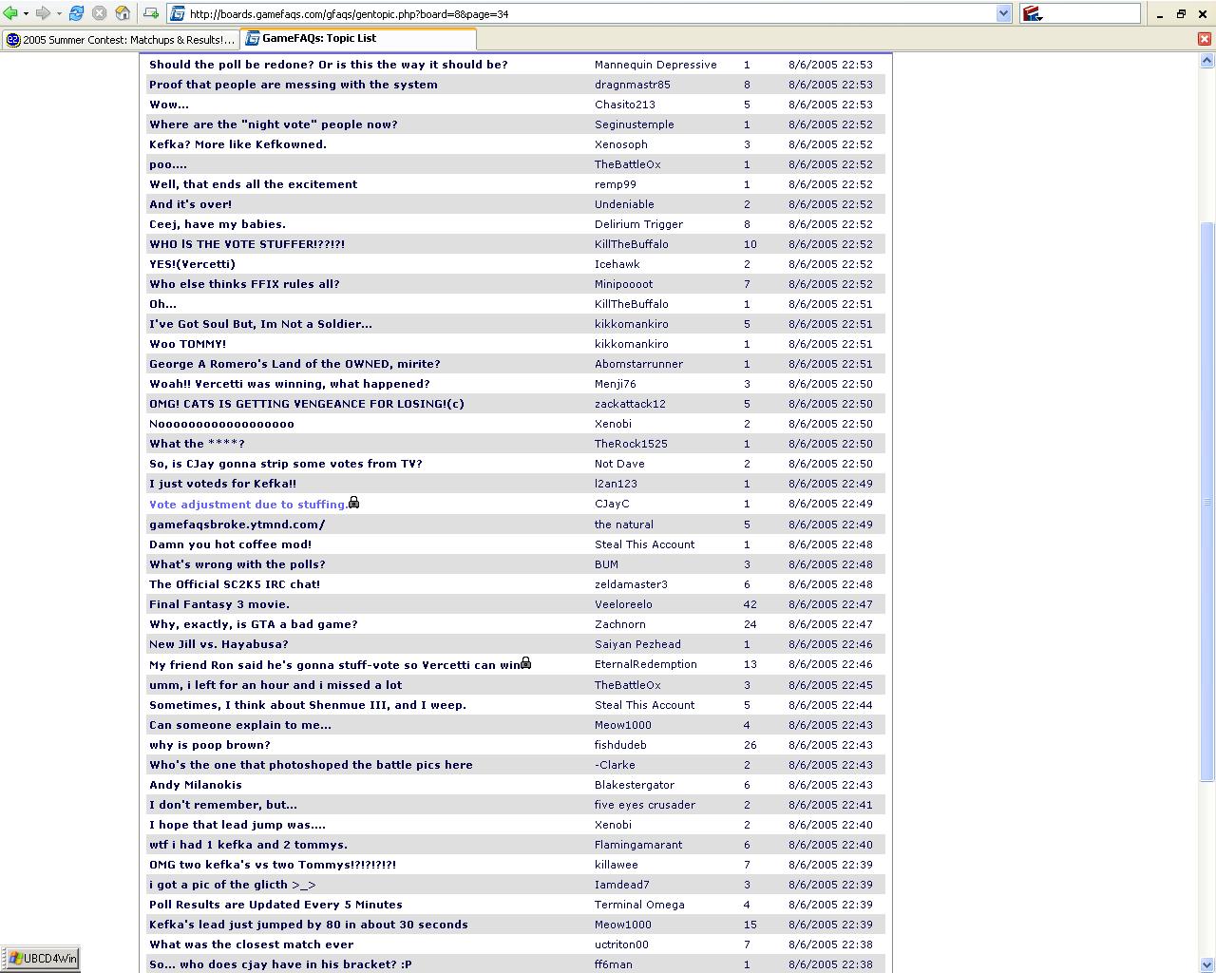
Task: Open 'New Jill vs. Hayabusa?' topic
Action: [x=218, y=644]
